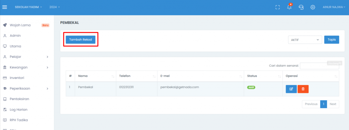Click the # column header
The height and width of the screenshot is (130, 349).
click(x=70, y=76)
